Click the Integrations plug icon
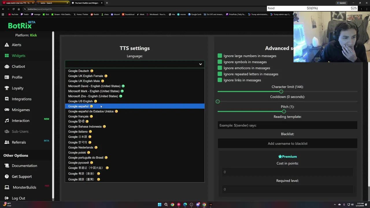370x208 pixels. click(x=7, y=99)
